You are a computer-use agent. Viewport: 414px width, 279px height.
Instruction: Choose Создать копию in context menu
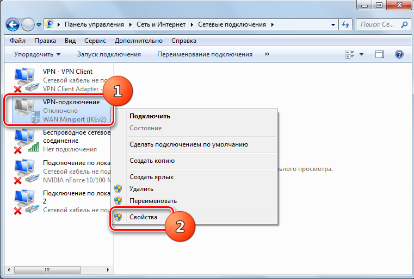tap(152, 161)
